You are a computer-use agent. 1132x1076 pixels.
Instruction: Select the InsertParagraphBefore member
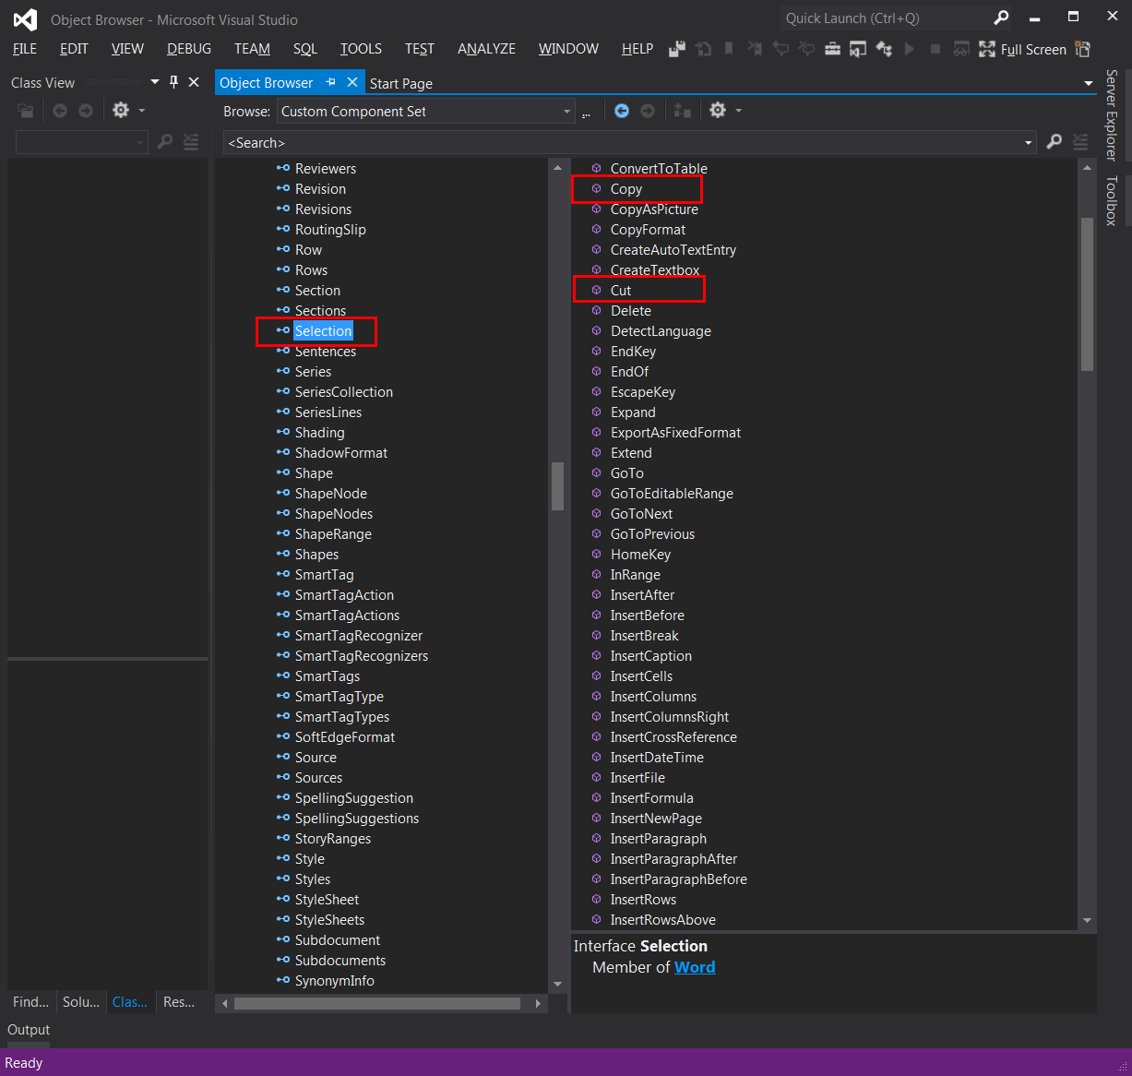point(678,879)
